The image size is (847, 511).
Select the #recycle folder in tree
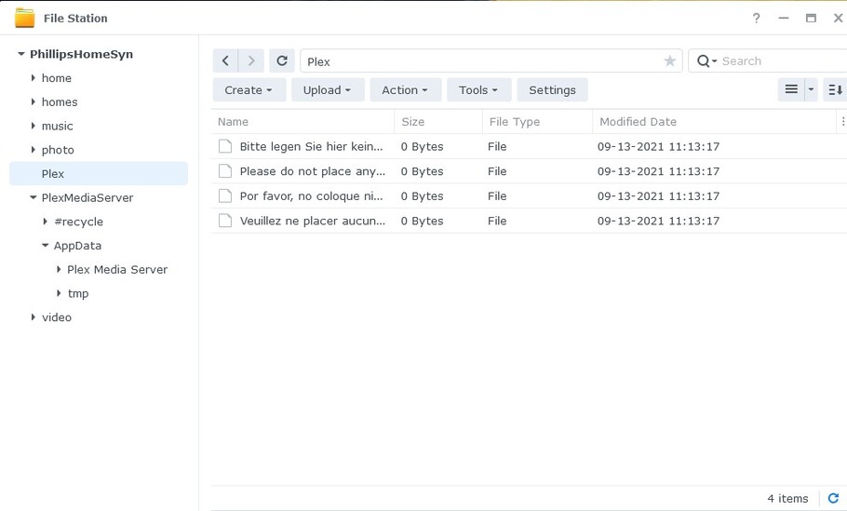tap(79, 222)
